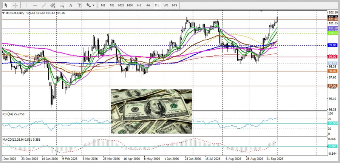Screen dimensions: 340x163
Task: Click the current price 101.76 tag
Action: 333,17
